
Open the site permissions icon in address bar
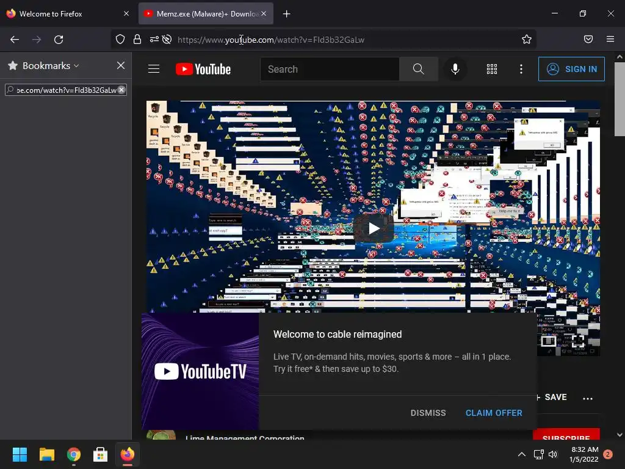coord(154,39)
